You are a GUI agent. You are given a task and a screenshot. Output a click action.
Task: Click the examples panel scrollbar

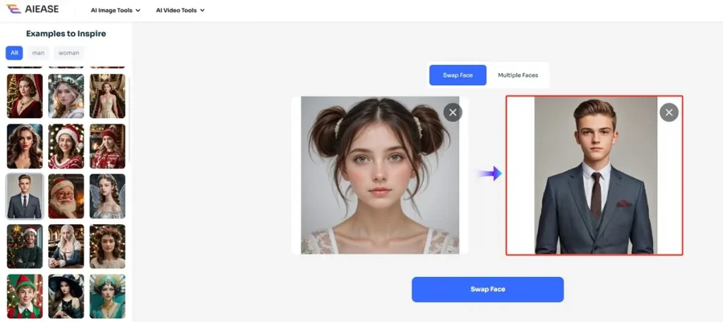point(130,120)
